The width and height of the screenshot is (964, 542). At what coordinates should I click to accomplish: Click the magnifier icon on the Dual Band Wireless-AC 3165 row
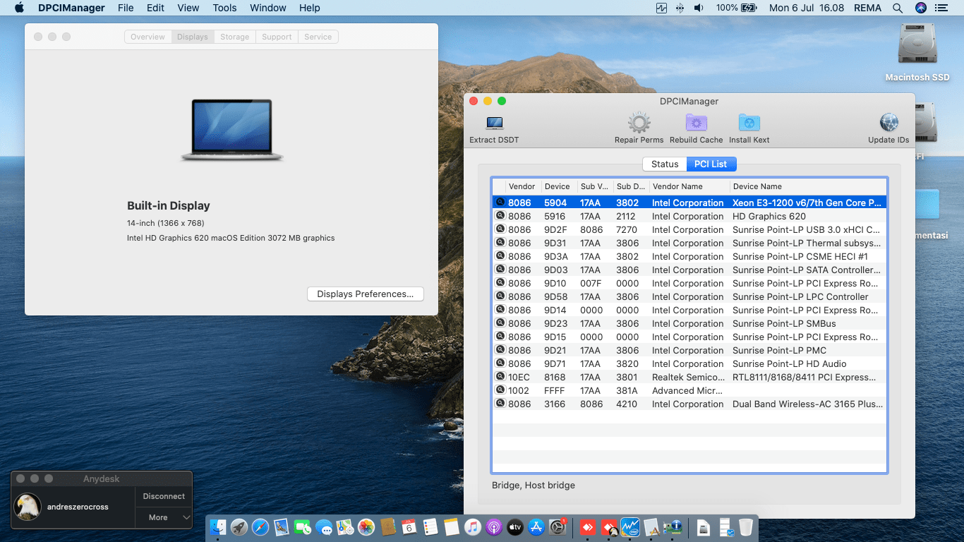(x=500, y=404)
